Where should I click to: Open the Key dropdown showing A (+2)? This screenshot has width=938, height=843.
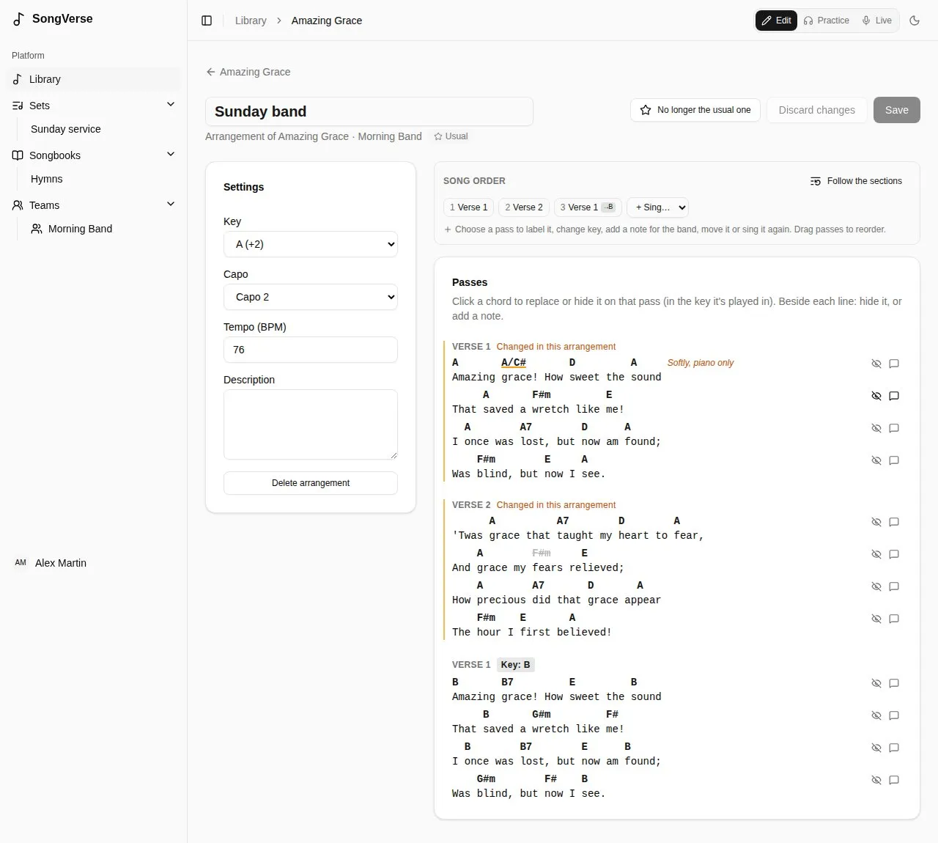(311, 244)
